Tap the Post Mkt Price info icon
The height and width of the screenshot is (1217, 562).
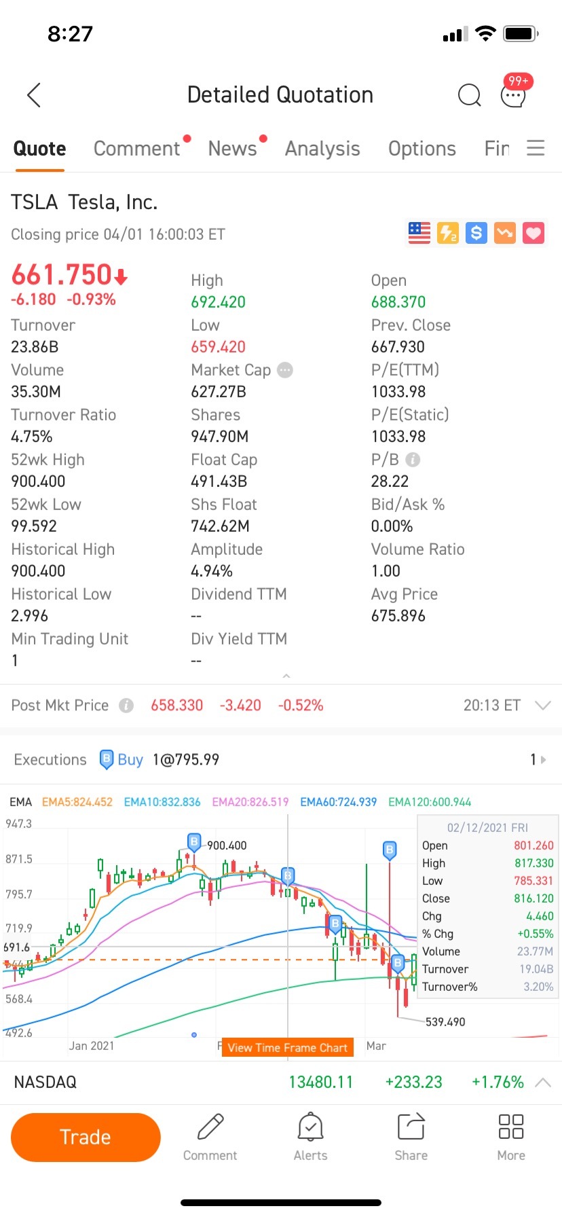coord(126,706)
